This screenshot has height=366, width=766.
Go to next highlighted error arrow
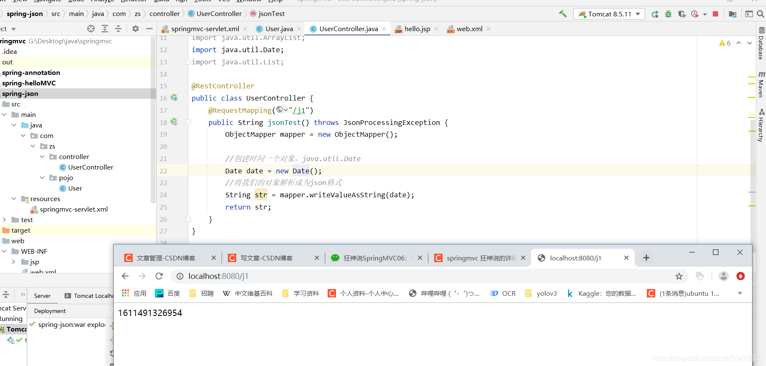(750, 43)
